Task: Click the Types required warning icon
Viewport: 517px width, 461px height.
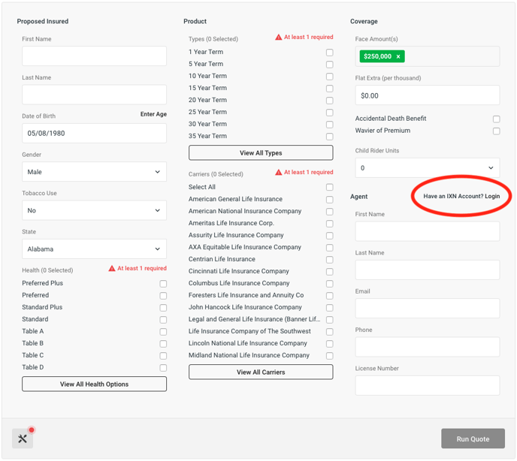Action: [279, 38]
